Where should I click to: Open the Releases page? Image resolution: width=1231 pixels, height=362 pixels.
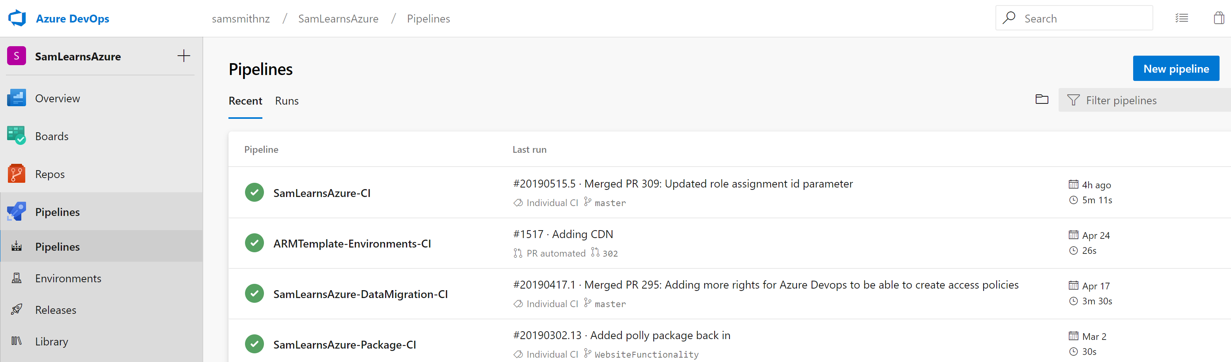55,310
